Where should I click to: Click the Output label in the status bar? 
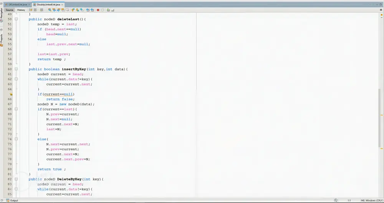(x=14, y=201)
